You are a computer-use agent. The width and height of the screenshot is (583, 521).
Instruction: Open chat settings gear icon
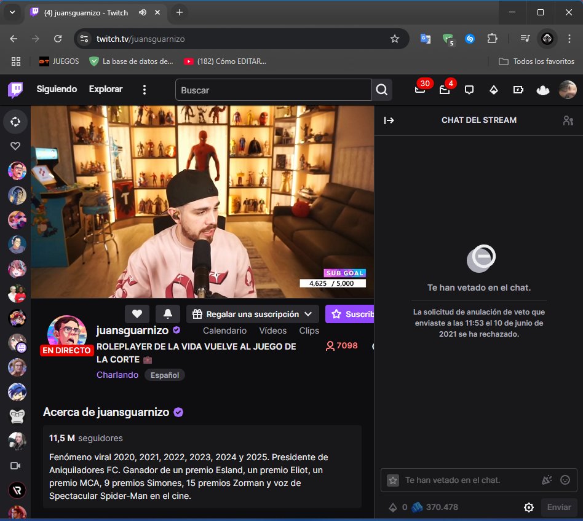(x=529, y=507)
